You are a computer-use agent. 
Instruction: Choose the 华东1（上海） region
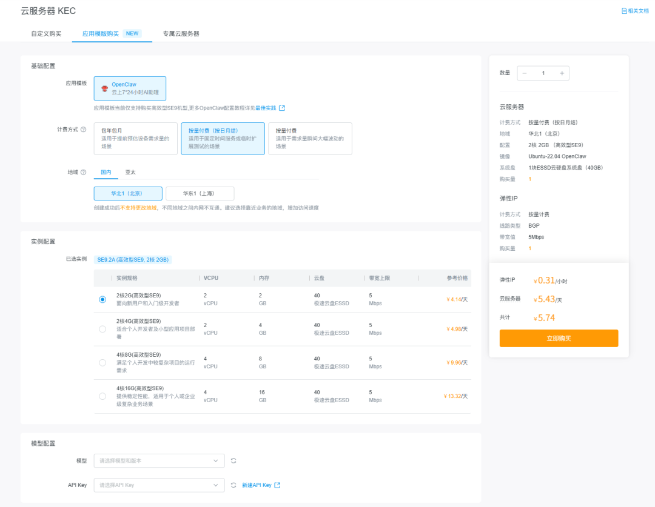click(x=200, y=194)
